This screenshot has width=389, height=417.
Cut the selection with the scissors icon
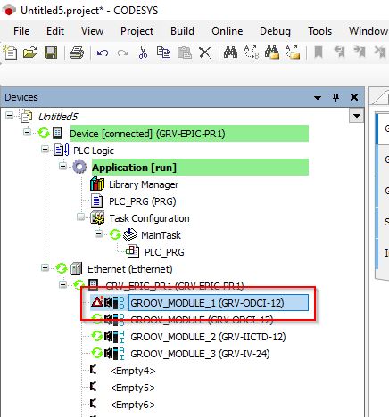tap(143, 53)
